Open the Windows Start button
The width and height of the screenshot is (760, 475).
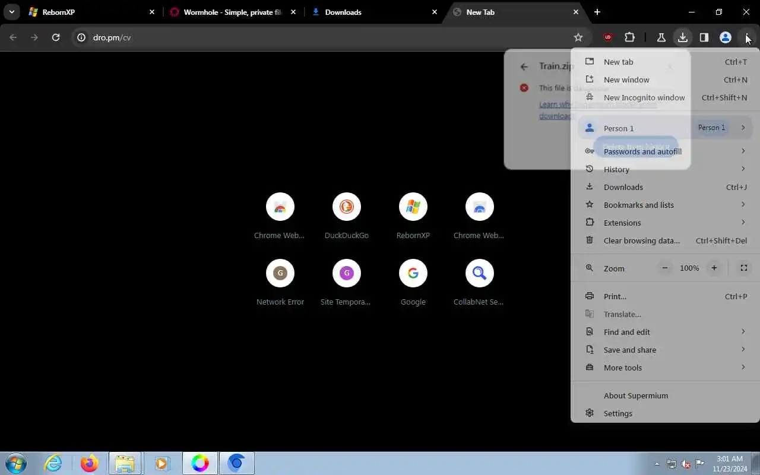[x=16, y=463]
